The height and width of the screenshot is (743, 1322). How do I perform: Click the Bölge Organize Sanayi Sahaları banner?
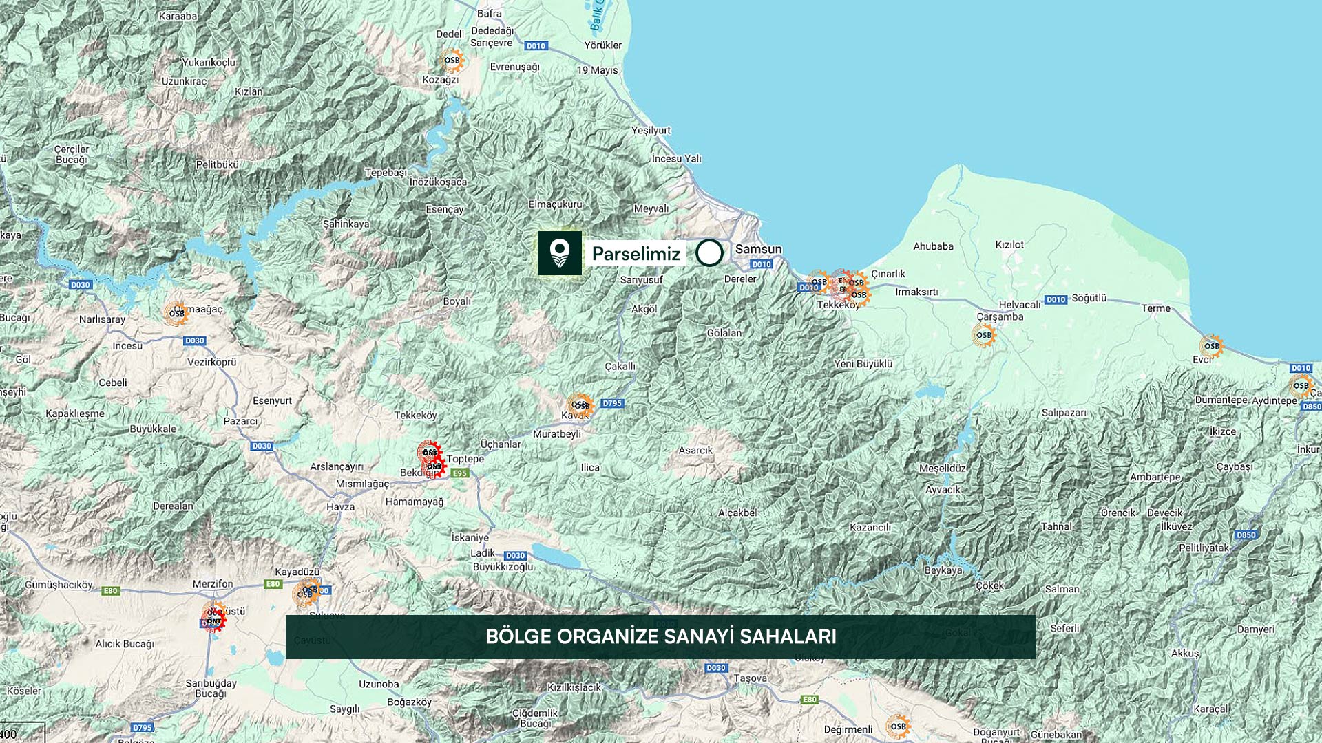click(661, 636)
